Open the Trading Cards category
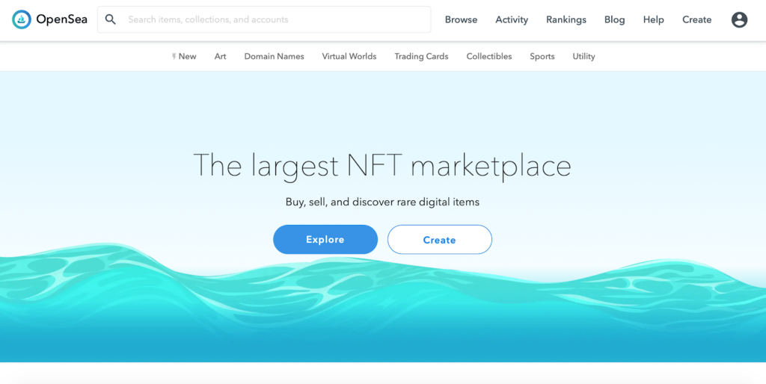Image resolution: width=766 pixels, height=384 pixels. click(421, 56)
